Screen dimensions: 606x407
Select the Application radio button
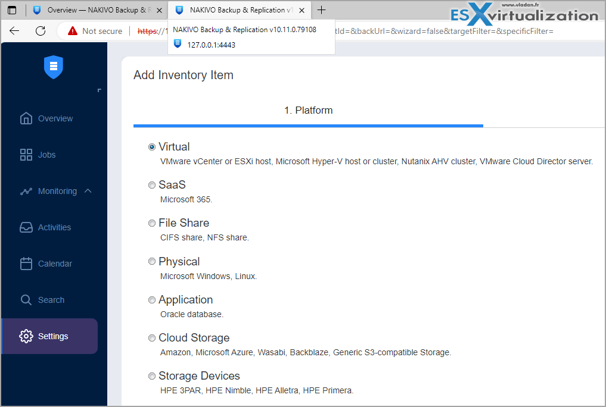pyautogui.click(x=152, y=300)
